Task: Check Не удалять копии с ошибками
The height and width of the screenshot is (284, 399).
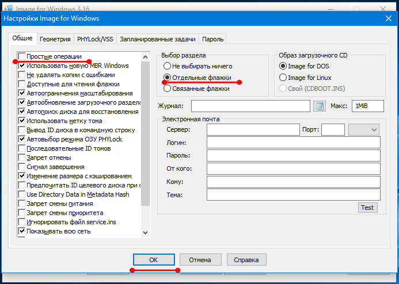Action: pos(22,75)
